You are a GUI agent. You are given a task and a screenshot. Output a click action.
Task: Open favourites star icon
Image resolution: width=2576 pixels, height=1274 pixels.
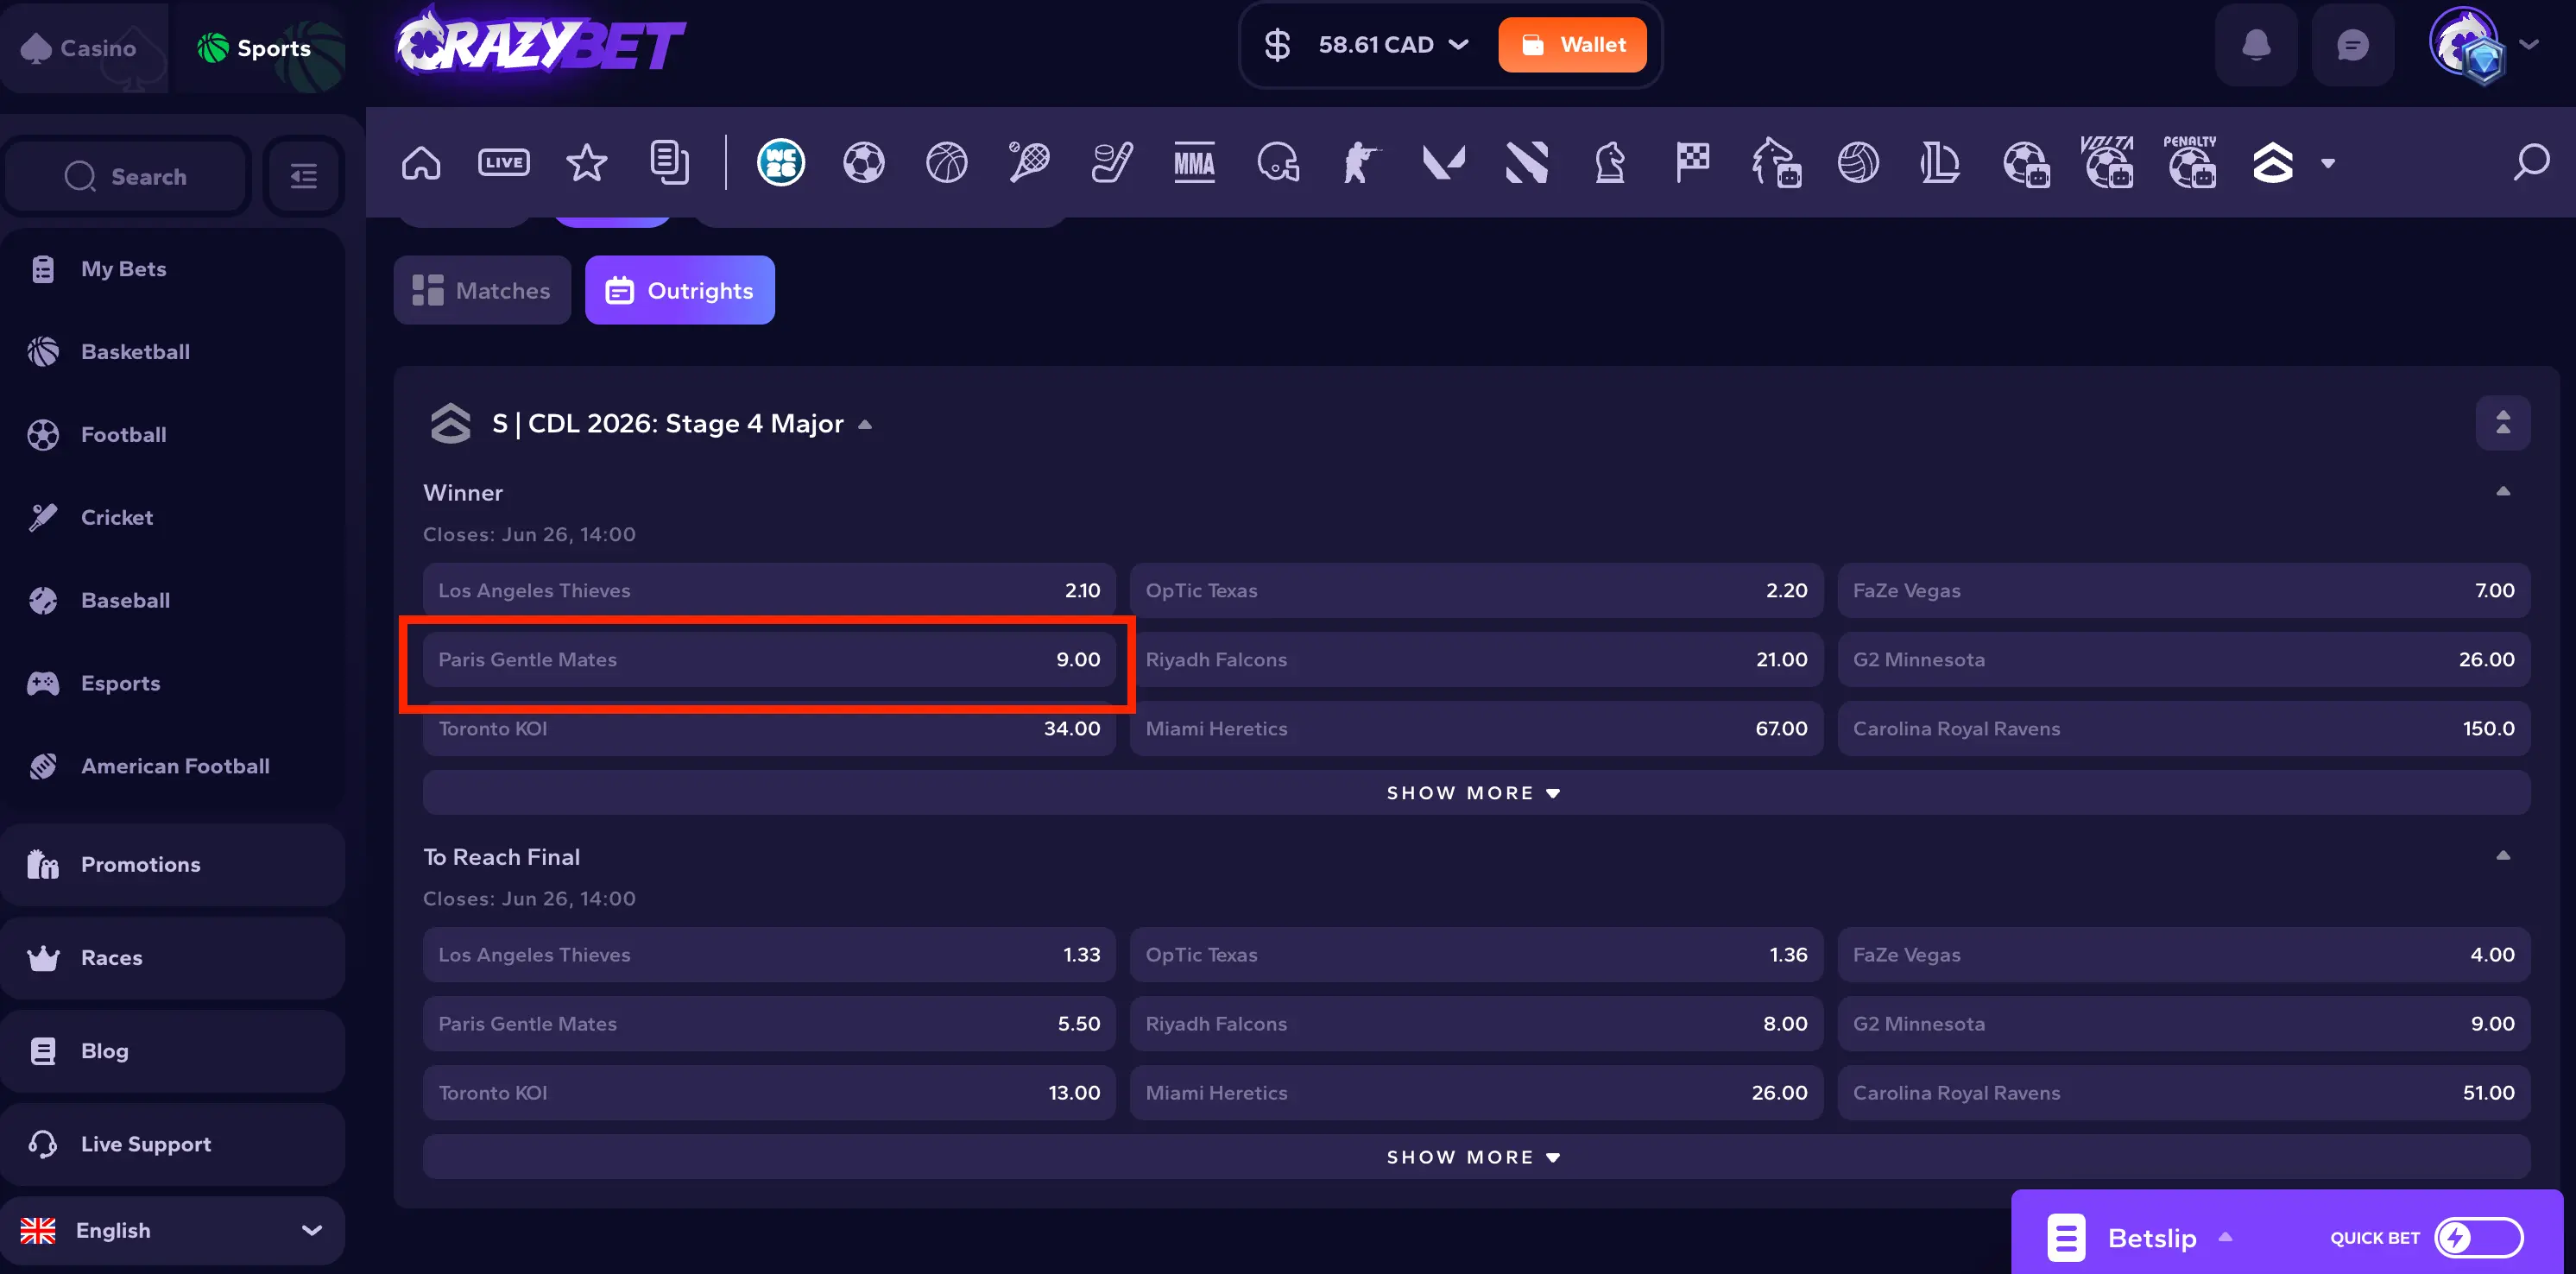point(586,162)
